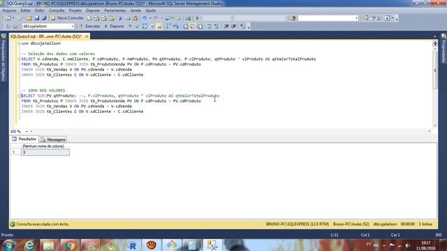The image size is (447, 251).
Task: Close the SQLQuery3.sql tab
Action: click(x=87, y=36)
